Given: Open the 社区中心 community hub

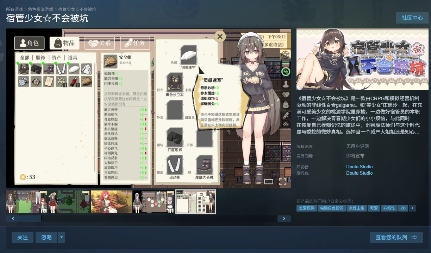Looking at the screenshot, I should coord(412,18).
